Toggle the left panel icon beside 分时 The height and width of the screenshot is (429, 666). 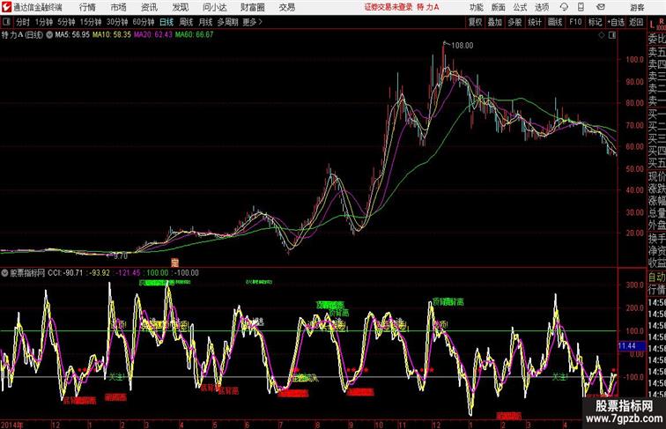tap(6, 22)
